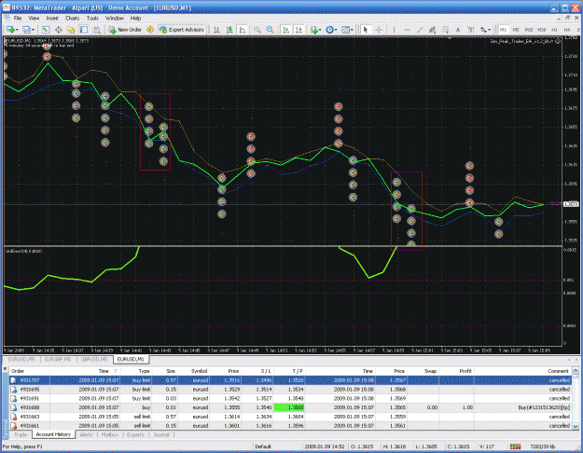
Task: Open the Mailbox terminal tab
Action: pos(110,434)
